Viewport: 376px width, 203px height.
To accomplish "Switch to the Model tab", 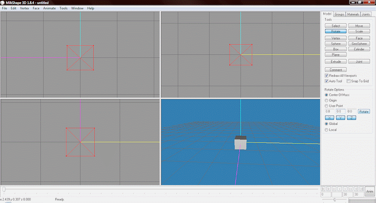I will [327, 14].
